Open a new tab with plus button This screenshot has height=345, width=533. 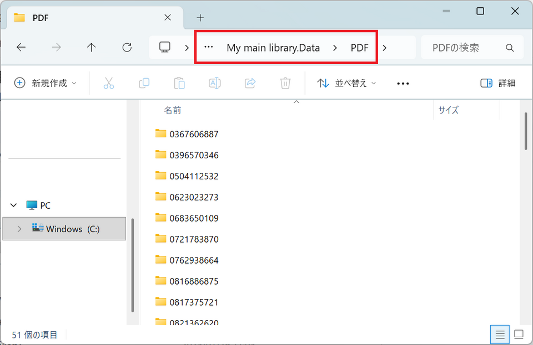click(200, 18)
